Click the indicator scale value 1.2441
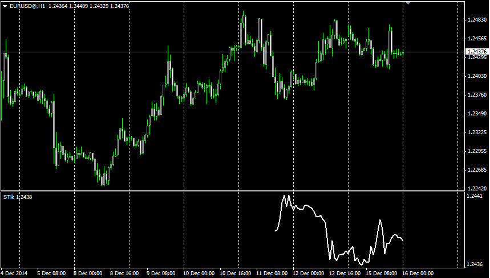Screen dimensions: 490x278 tap(475, 196)
